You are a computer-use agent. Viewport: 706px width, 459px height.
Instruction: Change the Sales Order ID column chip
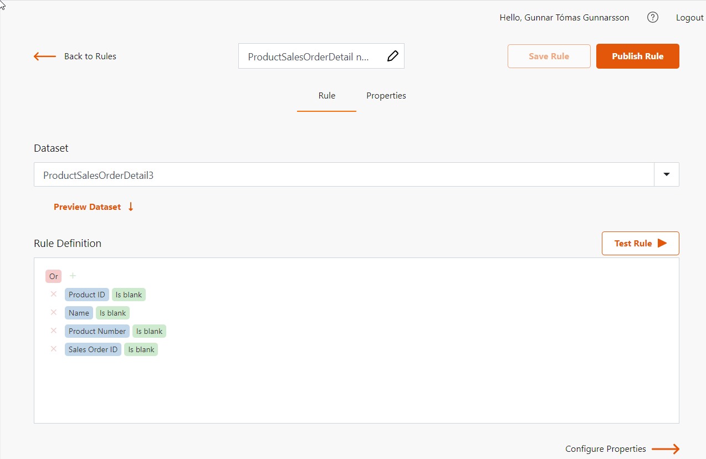pyautogui.click(x=93, y=349)
